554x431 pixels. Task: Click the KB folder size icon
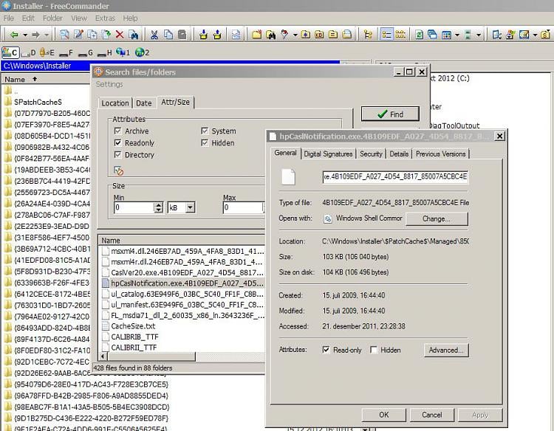click(x=319, y=35)
